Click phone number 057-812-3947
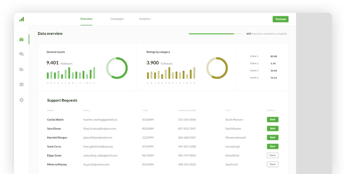This screenshot has width=346, height=174. (187, 129)
